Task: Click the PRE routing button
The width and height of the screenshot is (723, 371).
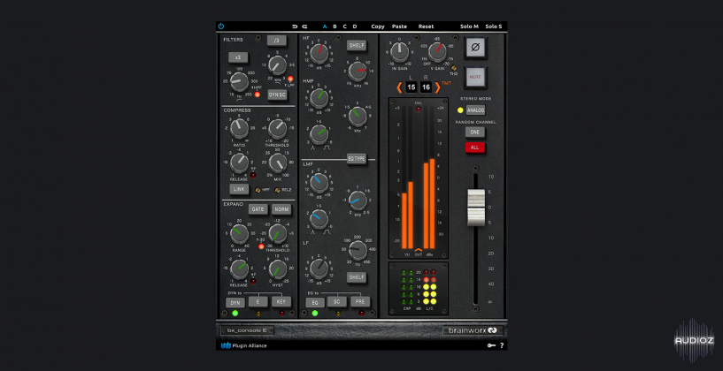Action: tap(360, 302)
